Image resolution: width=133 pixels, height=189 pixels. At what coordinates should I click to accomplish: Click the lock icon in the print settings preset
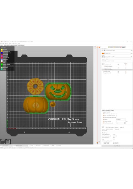click(x=104, y=50)
